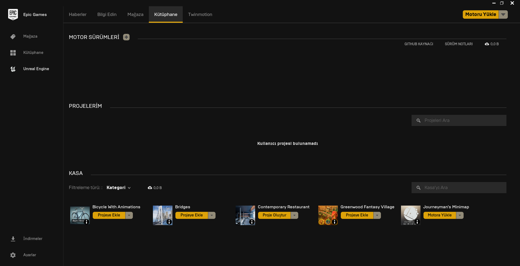The image size is (520, 266).
Task: Click the Epic Games logo icon
Action: (x=13, y=14)
